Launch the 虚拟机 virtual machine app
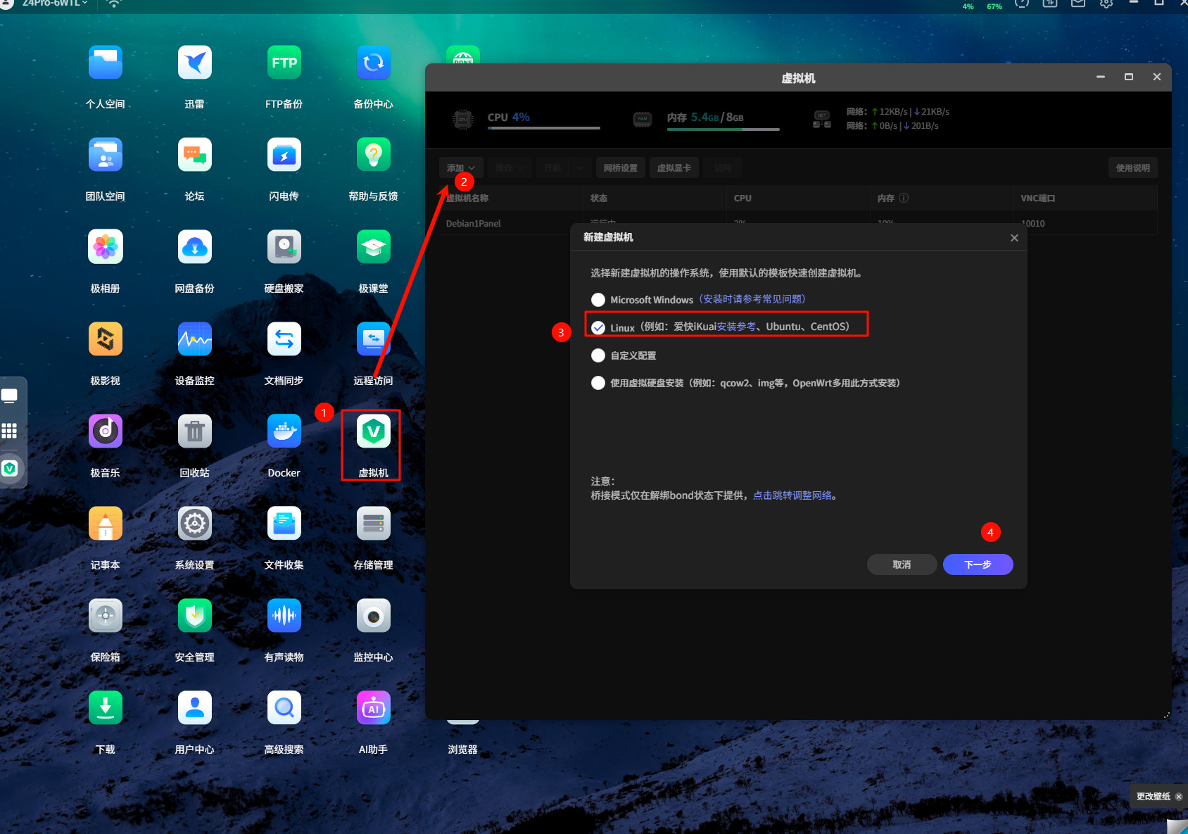The image size is (1188, 834). click(373, 431)
